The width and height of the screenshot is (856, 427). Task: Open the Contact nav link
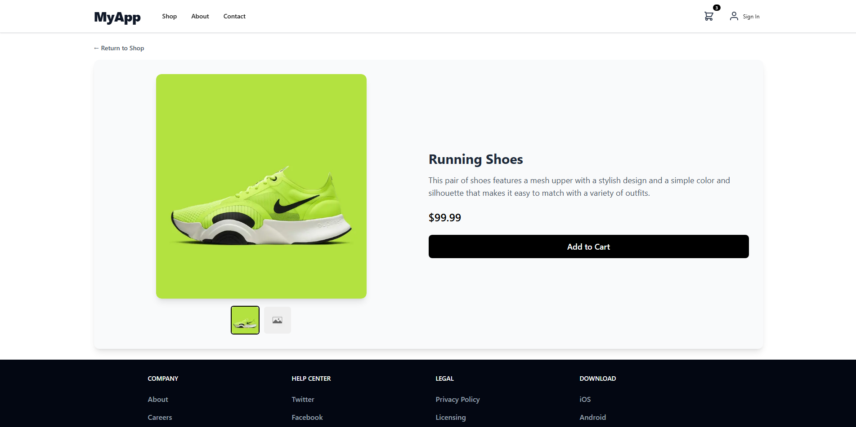[x=234, y=16]
